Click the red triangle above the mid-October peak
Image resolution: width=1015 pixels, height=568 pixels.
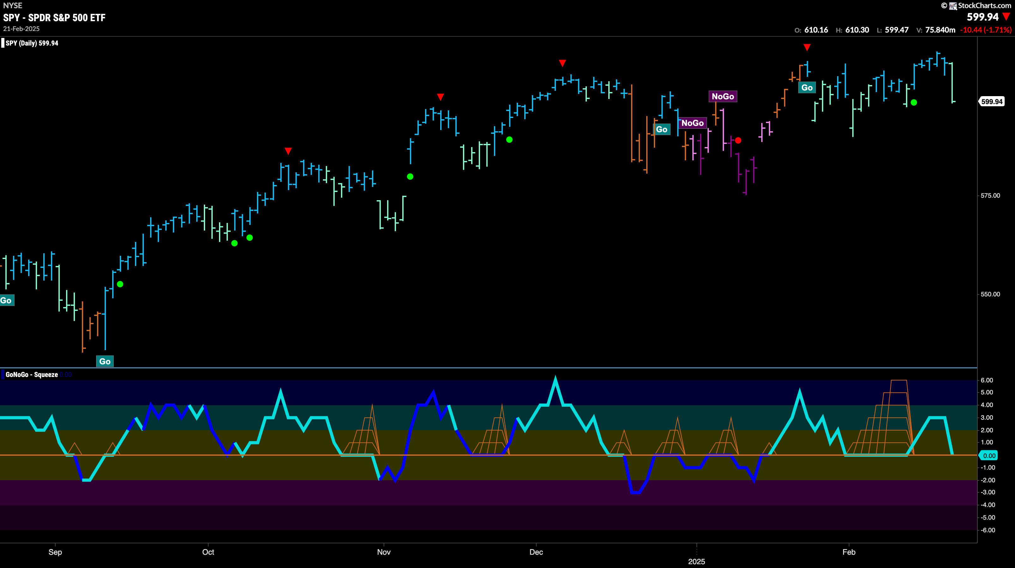288,151
